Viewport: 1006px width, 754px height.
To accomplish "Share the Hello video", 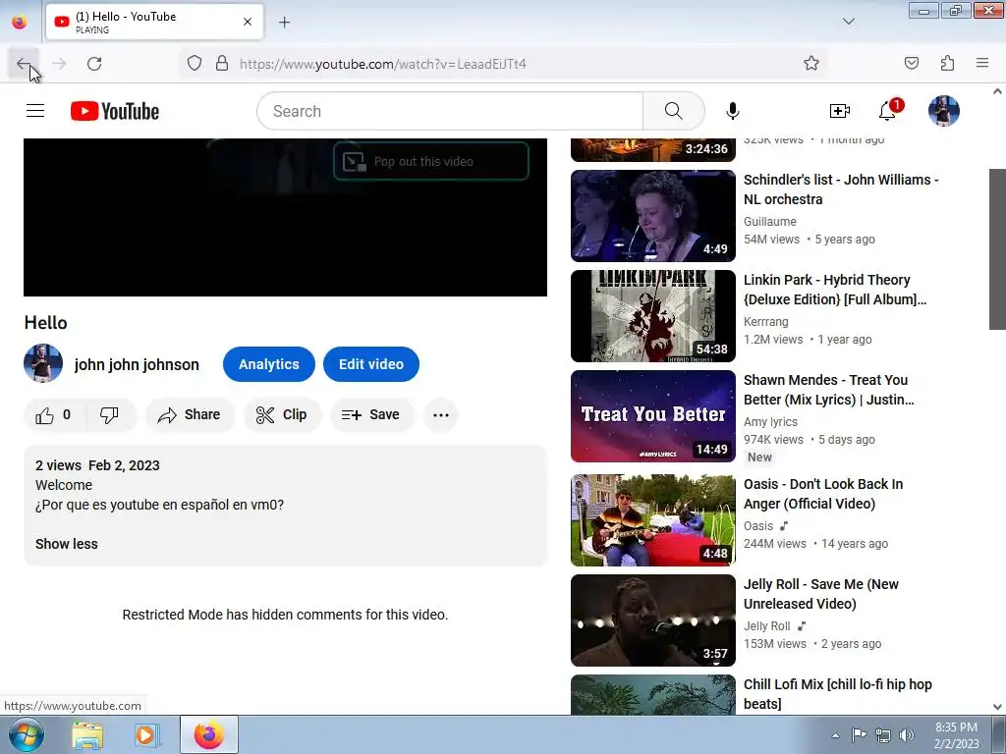I will tap(190, 415).
